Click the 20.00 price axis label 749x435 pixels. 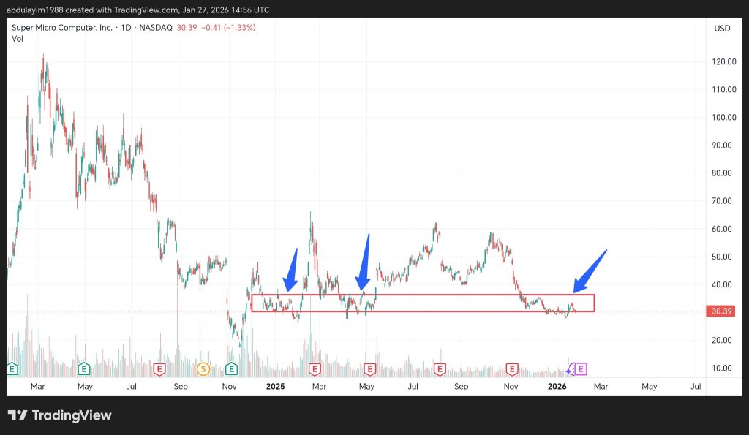click(721, 340)
